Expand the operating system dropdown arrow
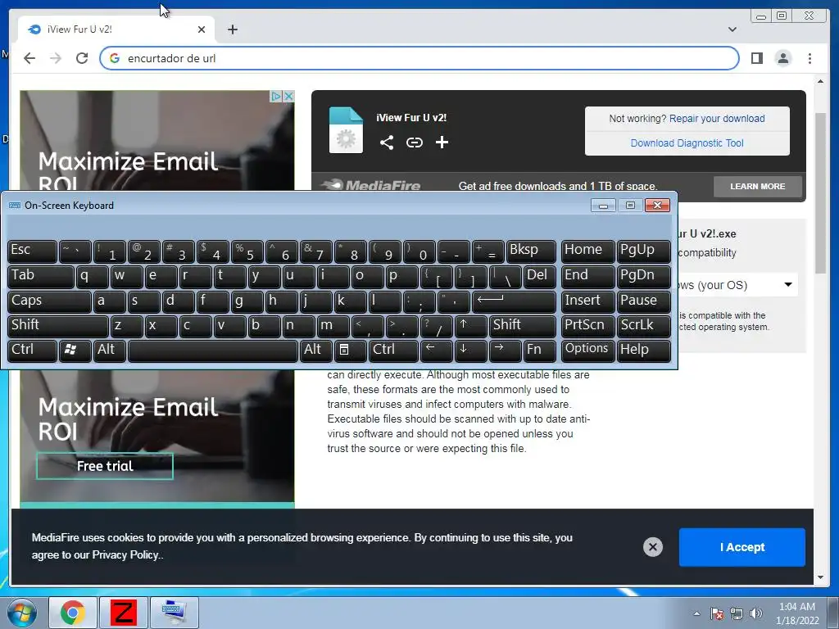The width and height of the screenshot is (839, 629). (x=787, y=284)
